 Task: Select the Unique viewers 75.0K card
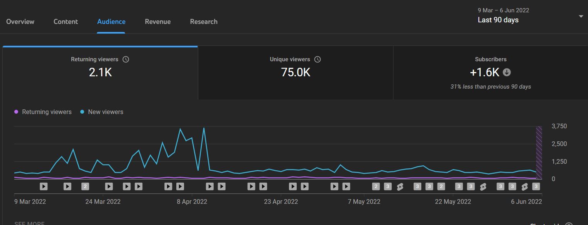tap(296, 73)
